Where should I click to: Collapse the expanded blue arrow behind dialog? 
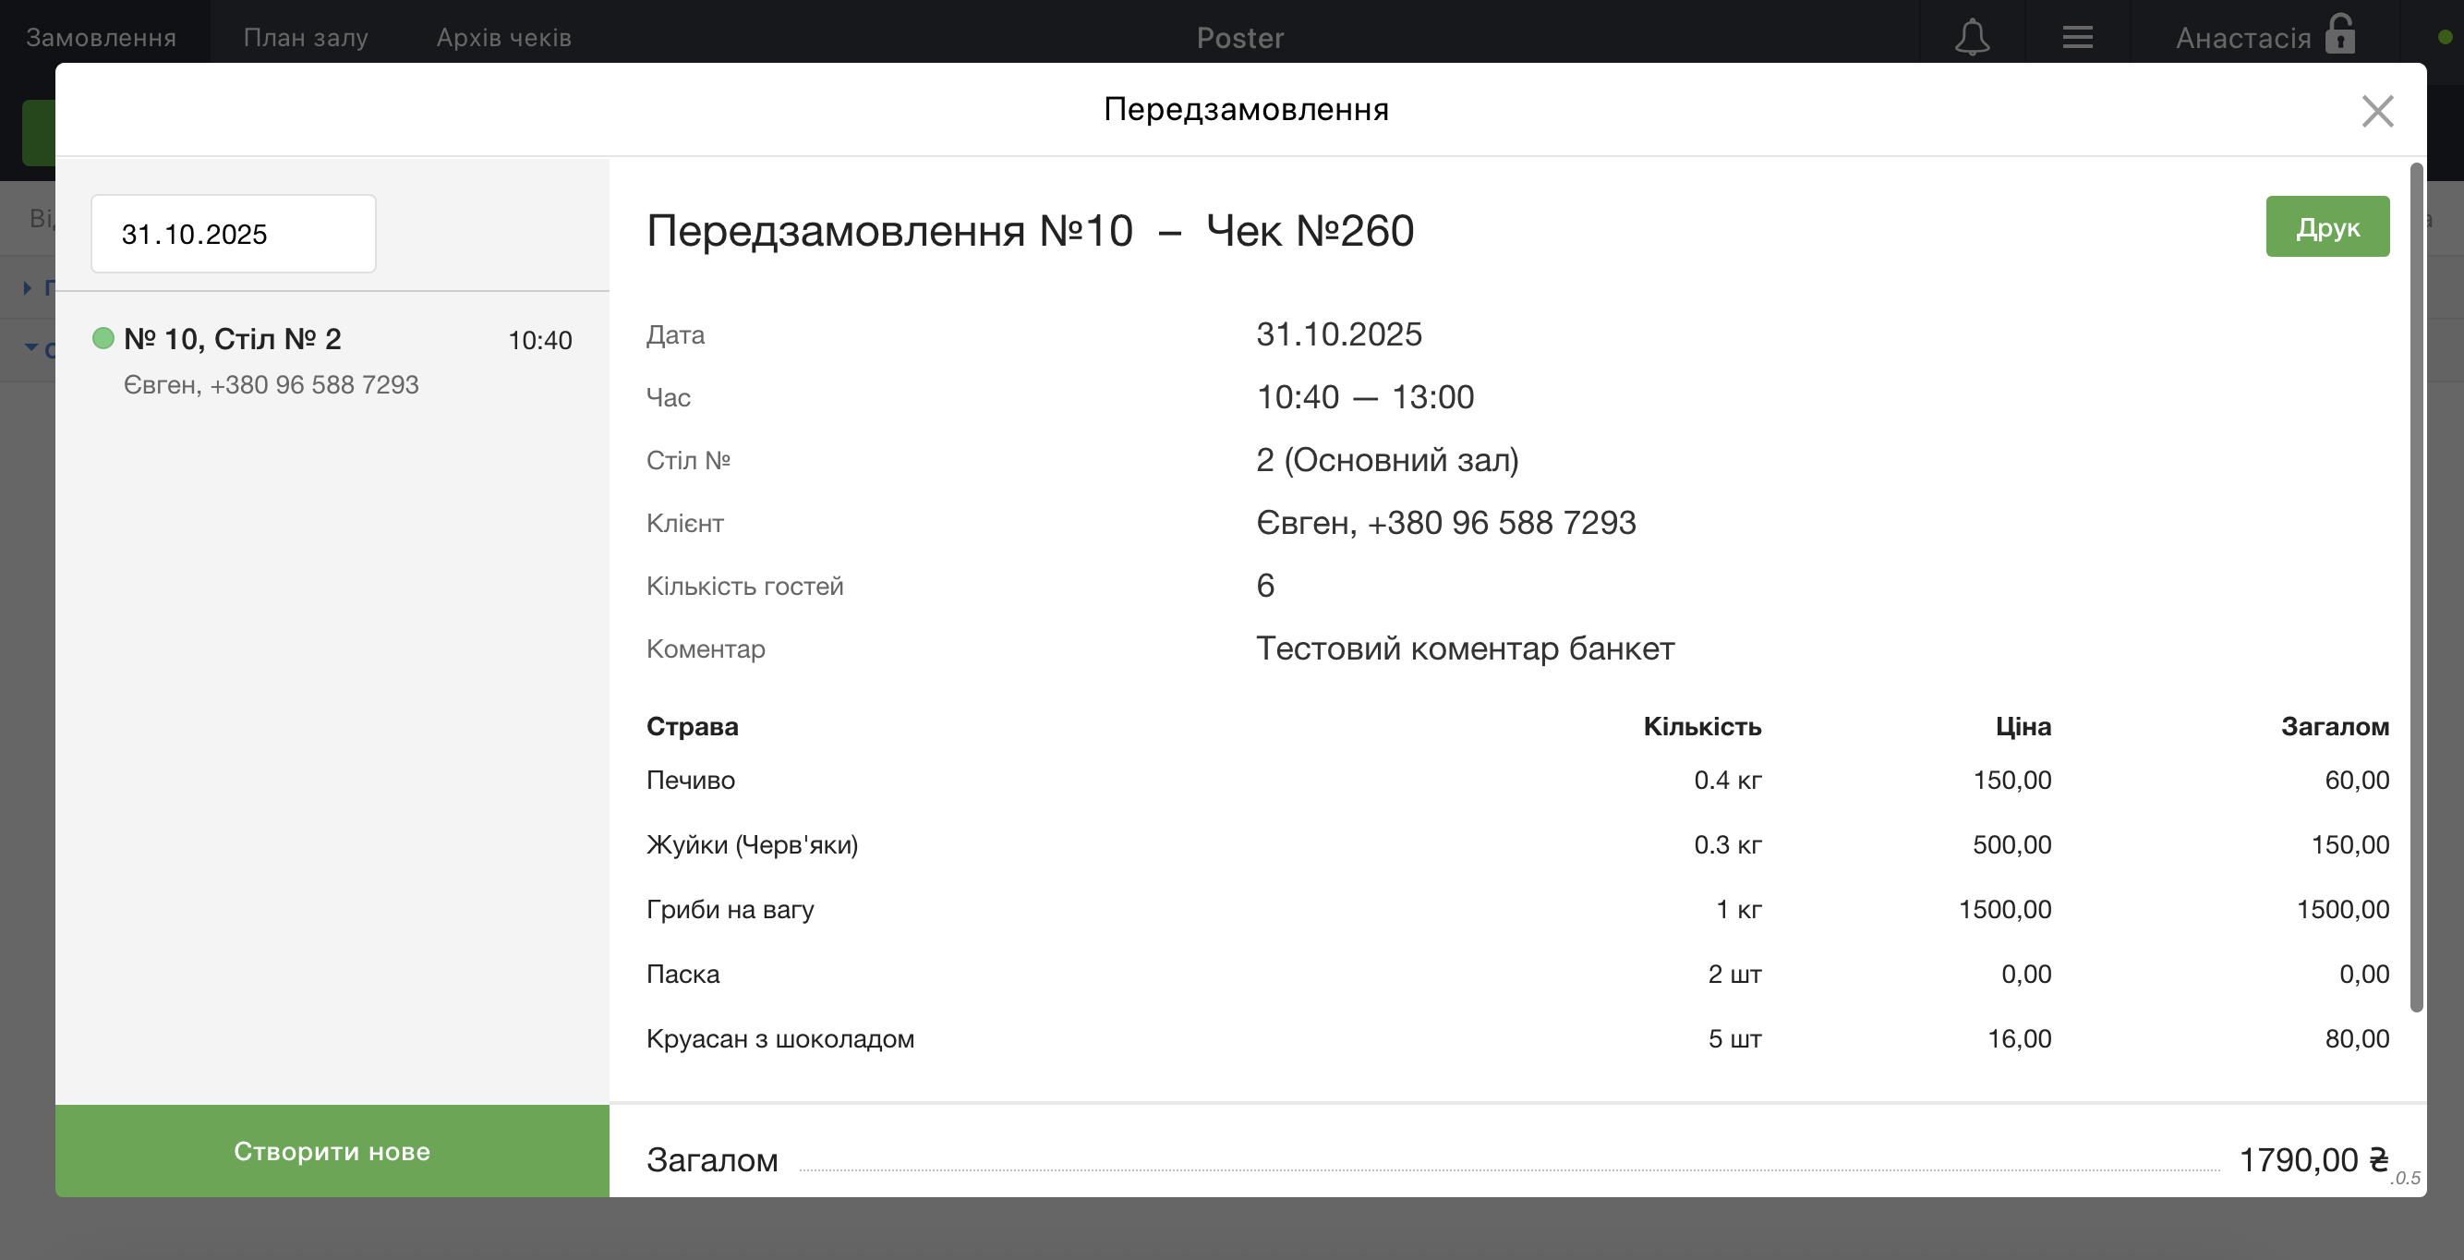(30, 347)
